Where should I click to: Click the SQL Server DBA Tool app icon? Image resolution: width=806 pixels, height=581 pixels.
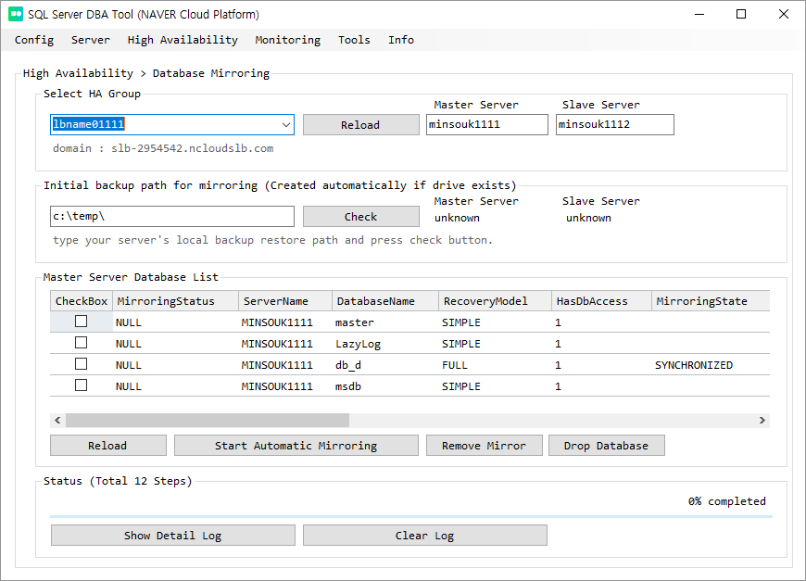pos(16,14)
